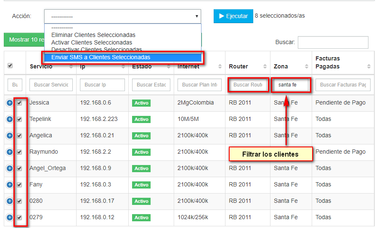Viewport: 379px width, 228px height.
Task: Open the Acción dropdown selector
Action: 122,16
